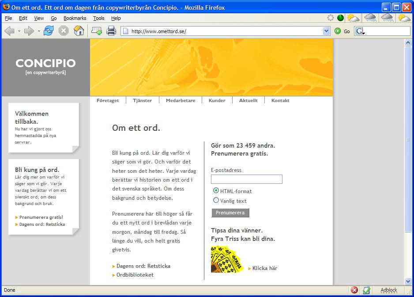The height and width of the screenshot is (297, 414).
Task: Select the HTML-format radio button
Action: point(216,190)
